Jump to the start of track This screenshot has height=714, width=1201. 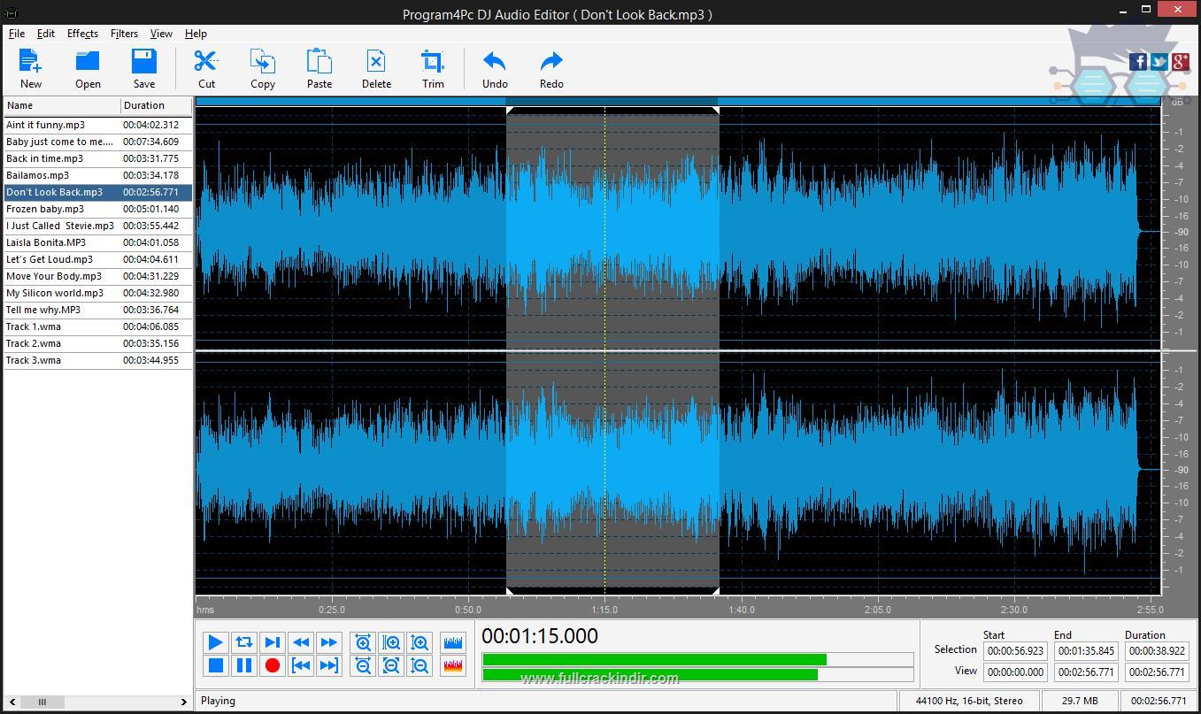301,665
